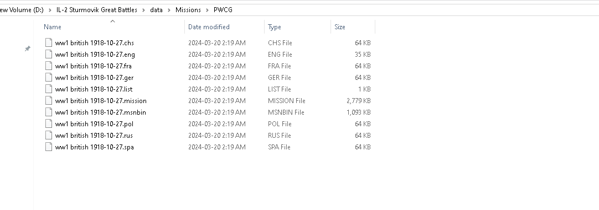Expand the chevron after IL-2 Sturmovik Great Battles
This screenshot has width=599, height=210.
143,10
